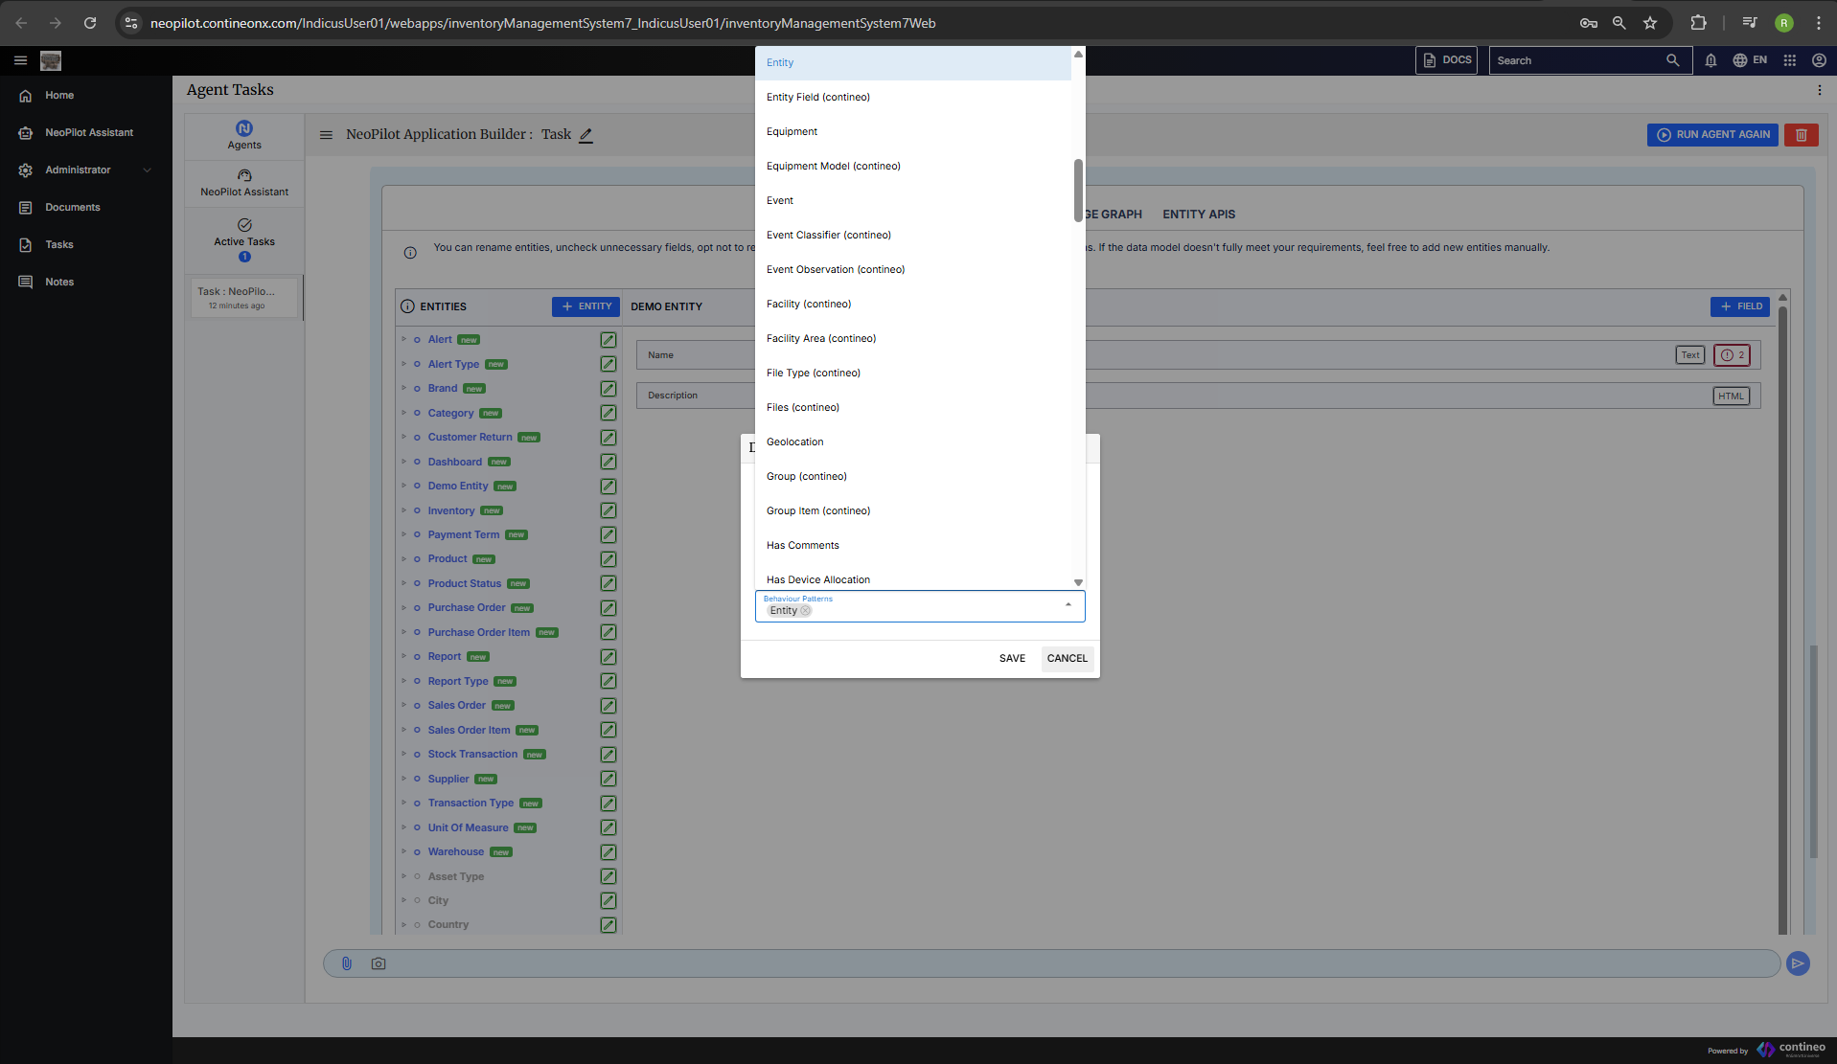Image resolution: width=1837 pixels, height=1064 pixels.
Task: Change language with EN globe icon
Action: (x=1750, y=60)
